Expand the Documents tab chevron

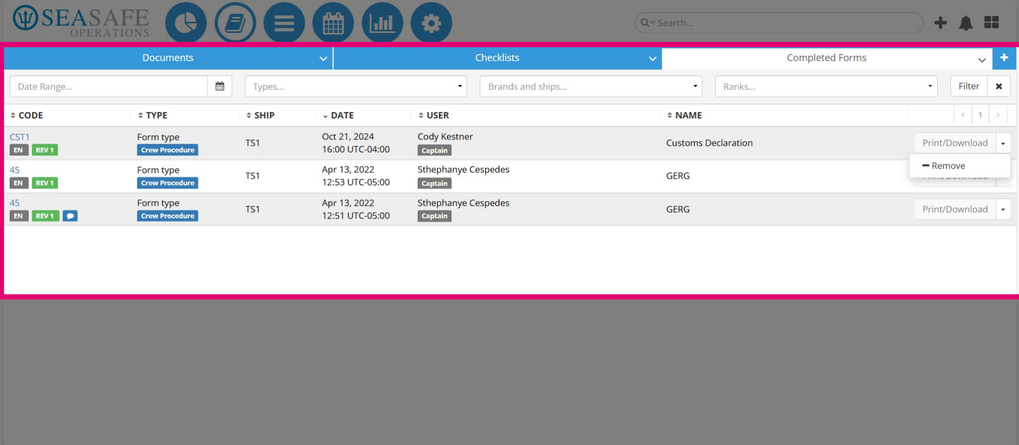[323, 59]
